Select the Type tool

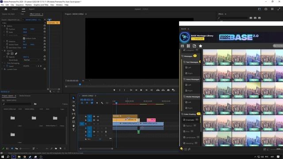[x=73, y=129]
